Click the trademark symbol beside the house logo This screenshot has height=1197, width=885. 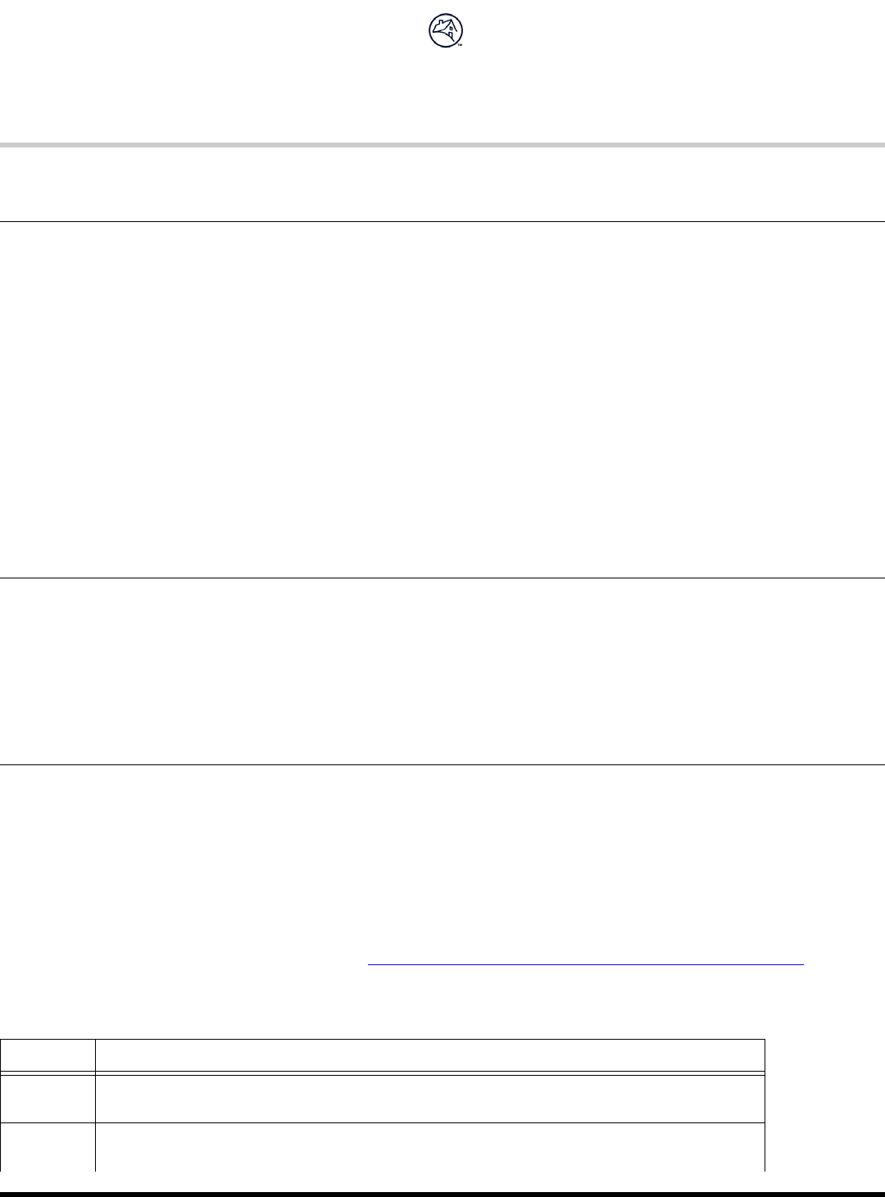(x=461, y=46)
